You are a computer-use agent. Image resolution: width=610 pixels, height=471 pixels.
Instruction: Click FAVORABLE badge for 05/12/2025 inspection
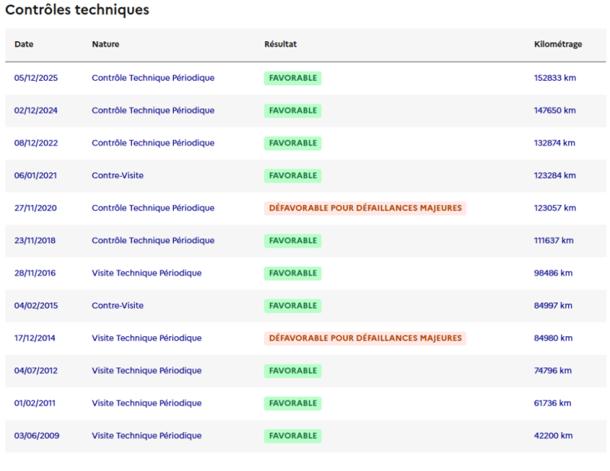(x=293, y=78)
